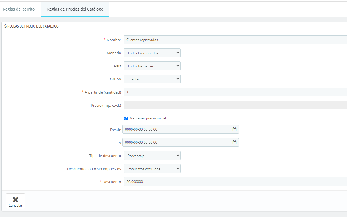347x217 pixels.
Task: Click the Cancelar X icon
Action: (x=15, y=200)
